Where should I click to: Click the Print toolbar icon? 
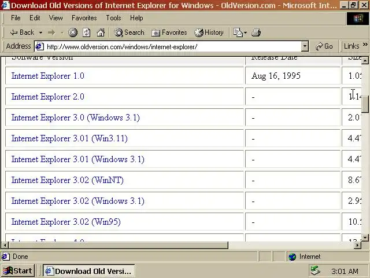pyautogui.click(x=256, y=32)
